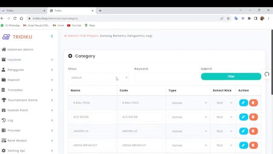
Task: Expand the Pengguna menu
Action: click(28, 70)
